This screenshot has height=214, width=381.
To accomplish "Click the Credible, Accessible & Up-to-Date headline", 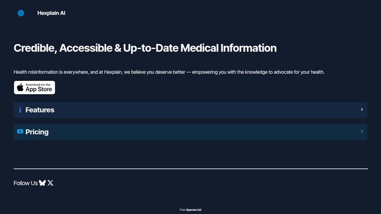I will (x=145, y=48).
